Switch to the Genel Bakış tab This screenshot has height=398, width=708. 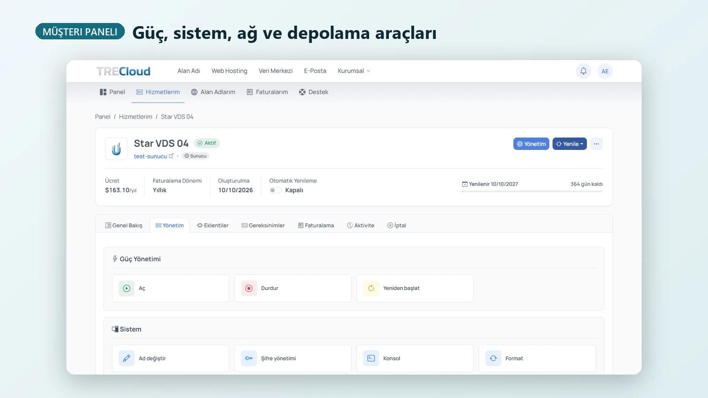124,226
